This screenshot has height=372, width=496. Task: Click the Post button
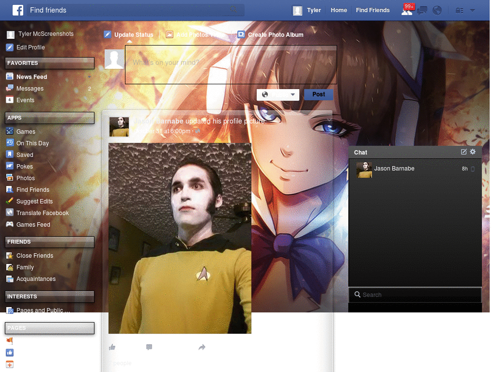pyautogui.click(x=319, y=94)
